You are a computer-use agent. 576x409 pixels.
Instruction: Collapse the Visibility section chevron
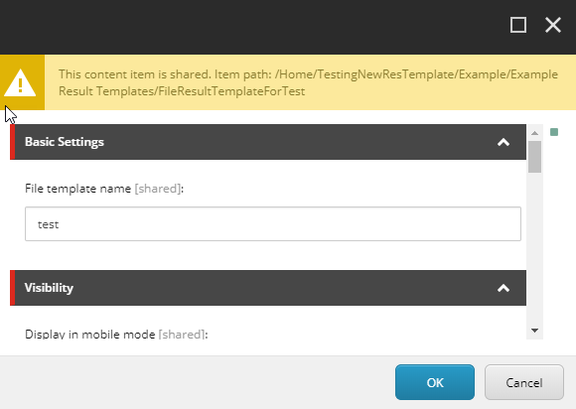click(x=504, y=288)
